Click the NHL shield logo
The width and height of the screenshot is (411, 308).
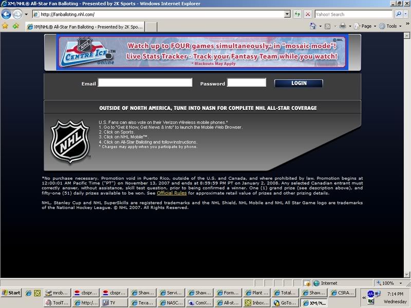coord(70,142)
